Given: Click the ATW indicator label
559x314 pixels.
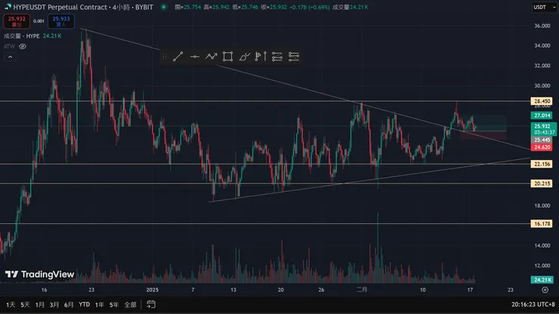Looking at the screenshot, I should 9,46.
